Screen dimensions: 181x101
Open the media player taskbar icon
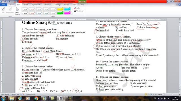[x=28, y=98]
